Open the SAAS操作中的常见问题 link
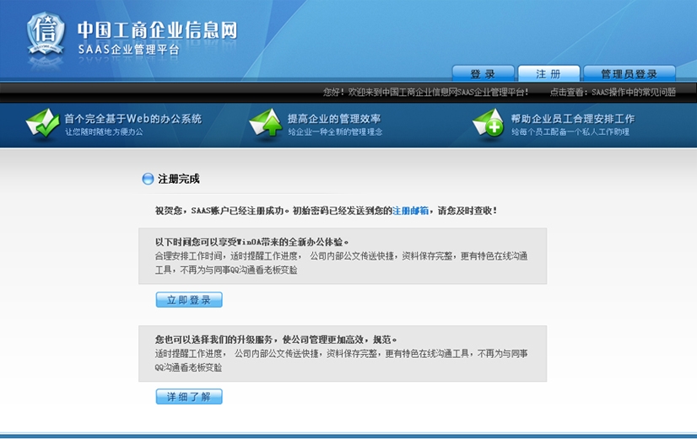The width and height of the screenshot is (697, 439). [634, 92]
